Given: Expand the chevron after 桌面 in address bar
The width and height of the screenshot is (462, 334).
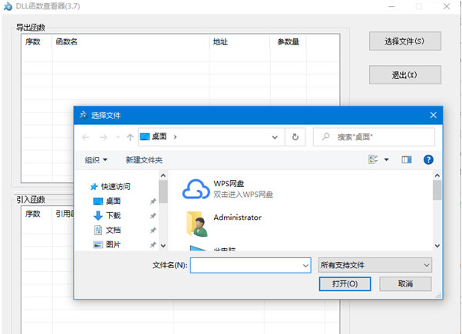Looking at the screenshot, I should point(175,136).
